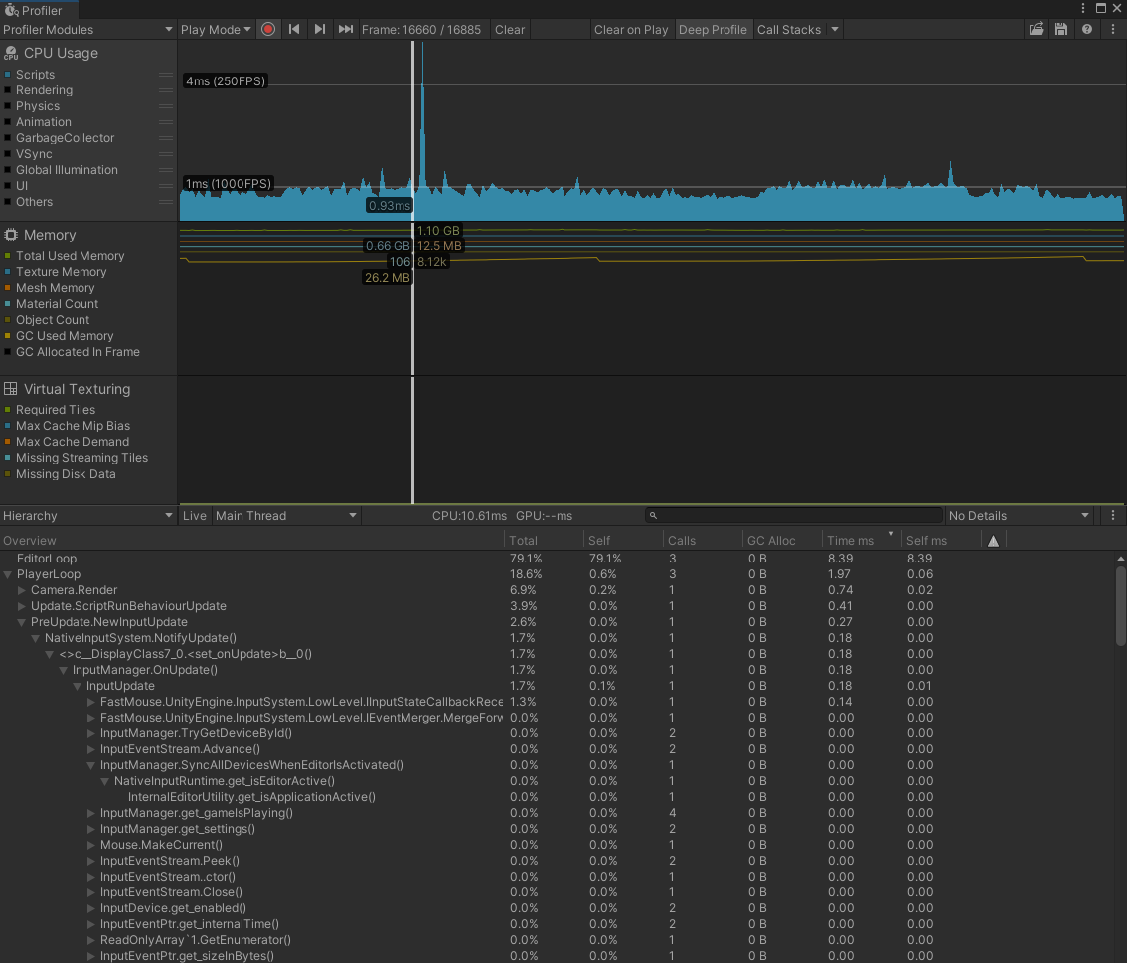Open profiler help documentation
This screenshot has height=963, width=1127.
tap(1086, 29)
